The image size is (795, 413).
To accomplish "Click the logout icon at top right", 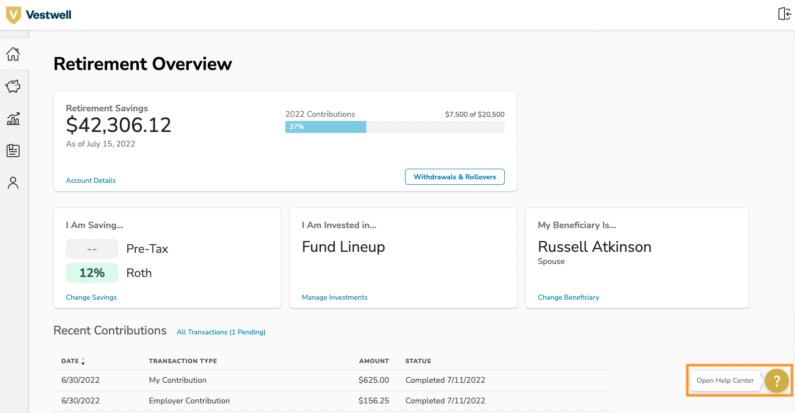I will coord(784,14).
